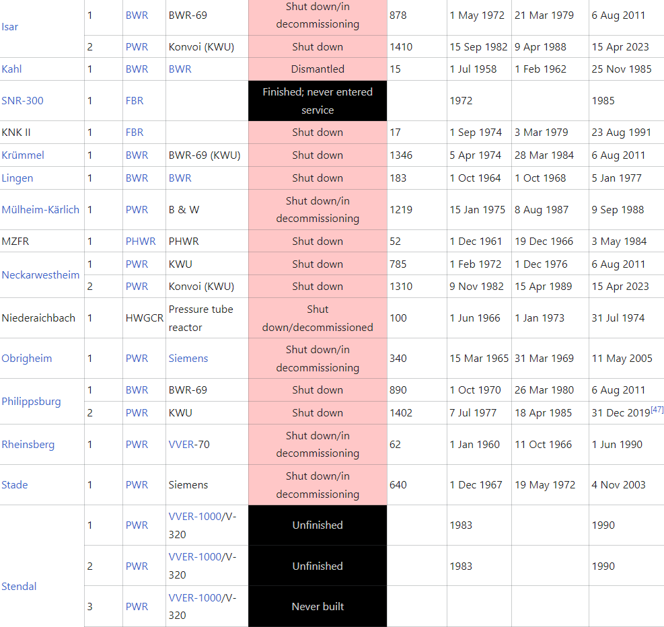Click the SNR-300 link
The width and height of the screenshot is (664, 627).
pyautogui.click(x=22, y=101)
